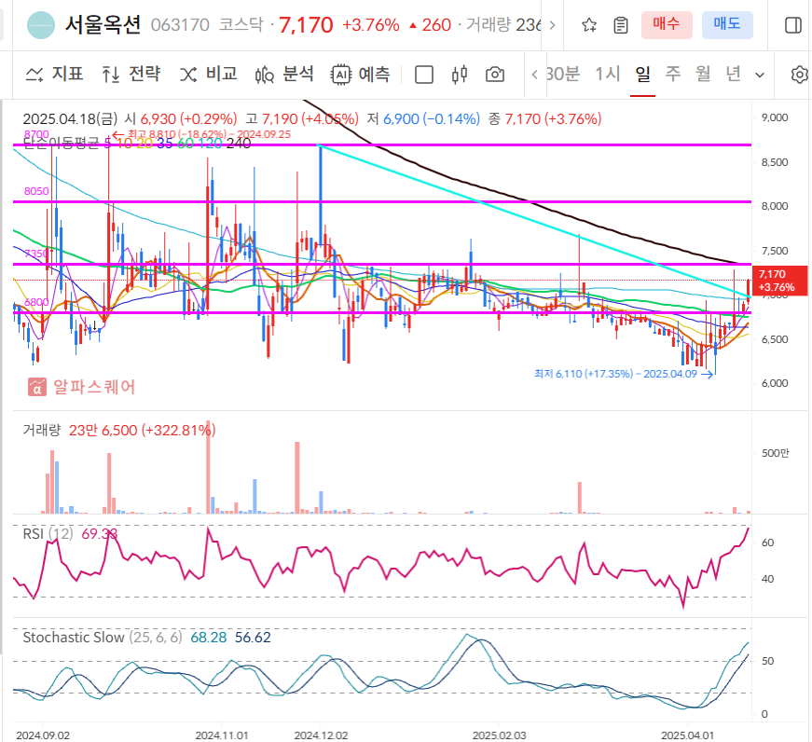Click the red 매수 (buy) button
Viewport: 812px width, 742px height.
(x=666, y=24)
